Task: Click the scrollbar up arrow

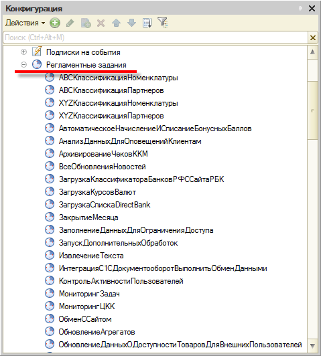Action: (x=312, y=52)
